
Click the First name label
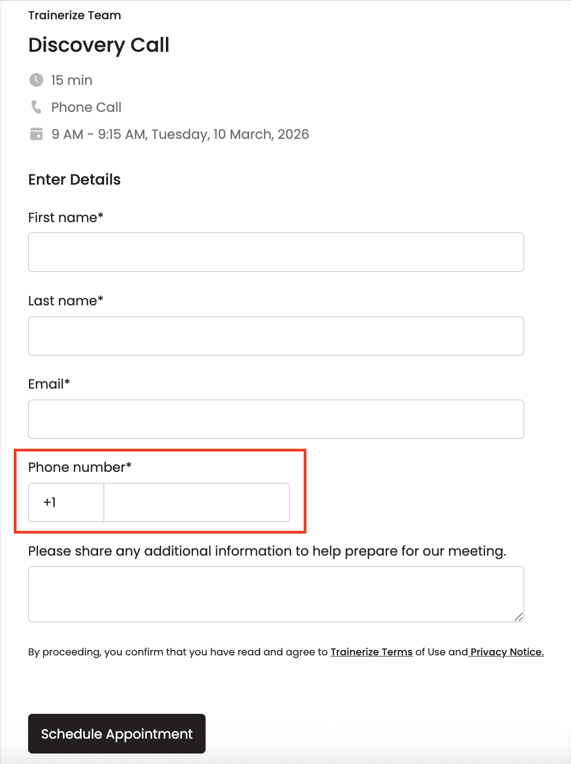66,218
